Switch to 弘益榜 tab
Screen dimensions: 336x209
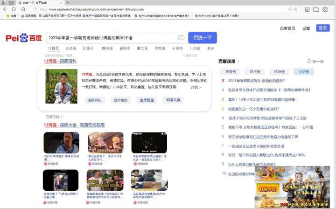pos(304,72)
